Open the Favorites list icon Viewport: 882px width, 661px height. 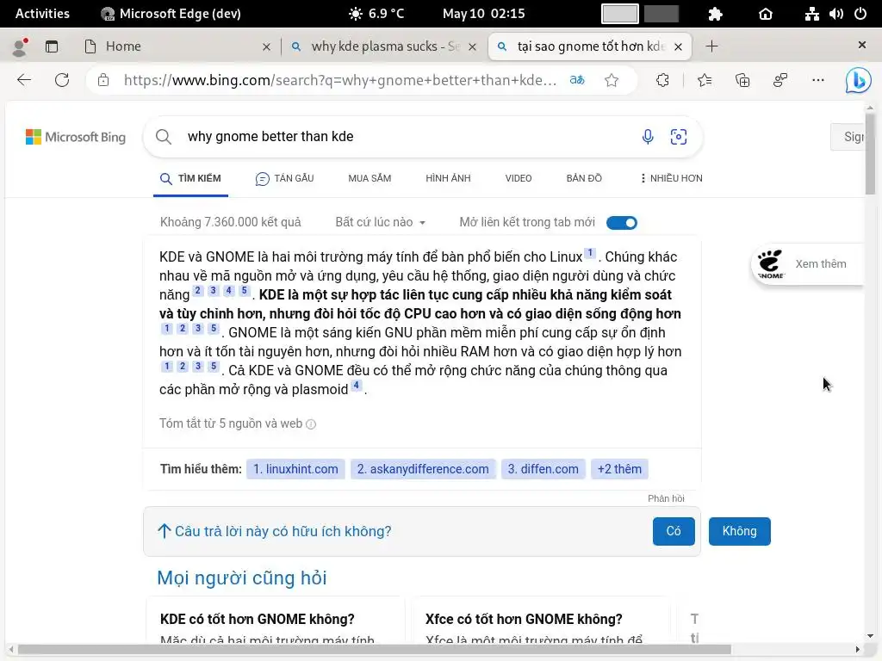[705, 80]
